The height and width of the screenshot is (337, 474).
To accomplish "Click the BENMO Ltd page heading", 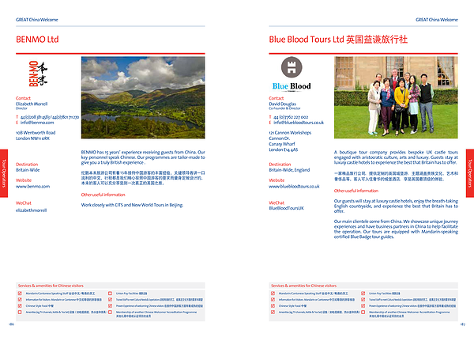I will click(36, 39).
